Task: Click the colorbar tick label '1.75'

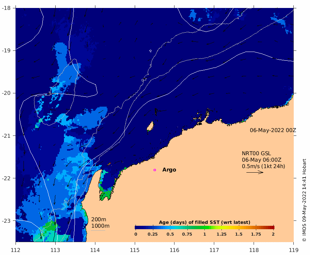Action: tap(256, 234)
